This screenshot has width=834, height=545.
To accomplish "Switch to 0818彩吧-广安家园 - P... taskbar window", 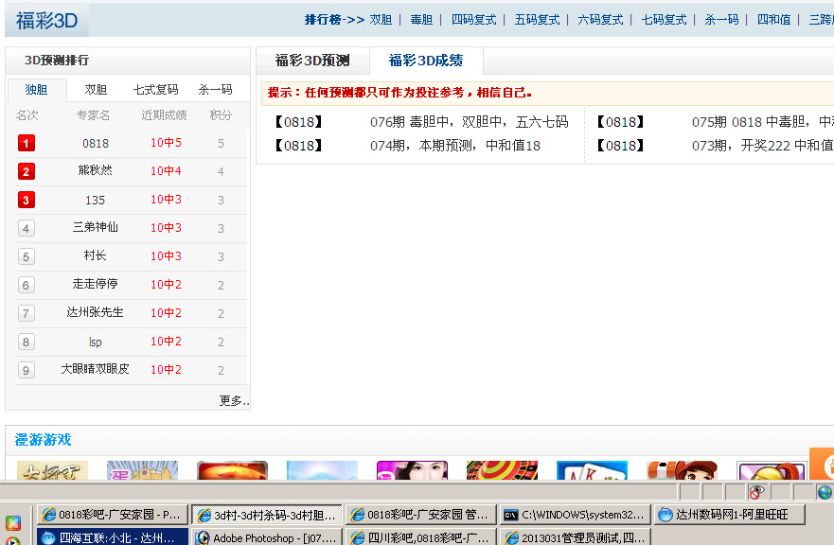I will tap(113, 515).
